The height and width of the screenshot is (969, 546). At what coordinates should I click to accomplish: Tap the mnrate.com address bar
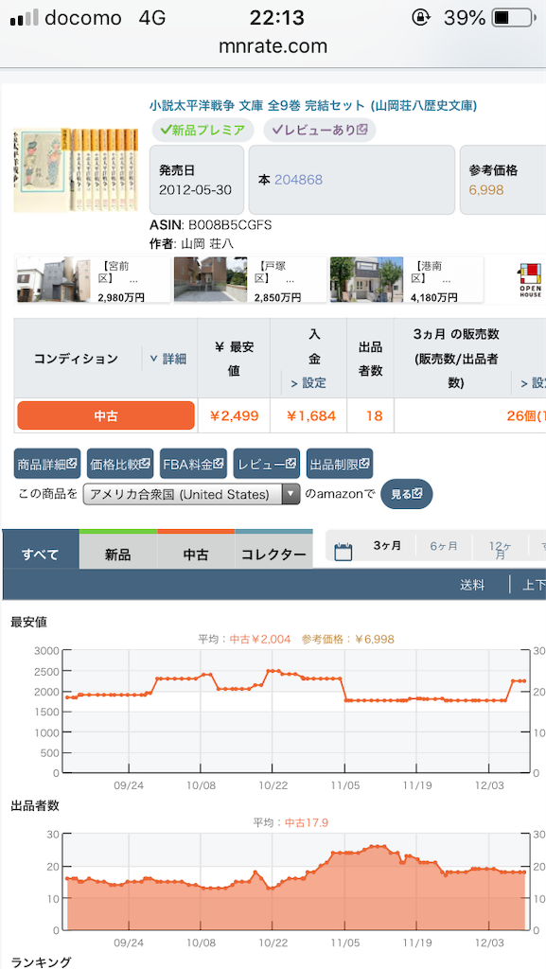click(x=273, y=46)
